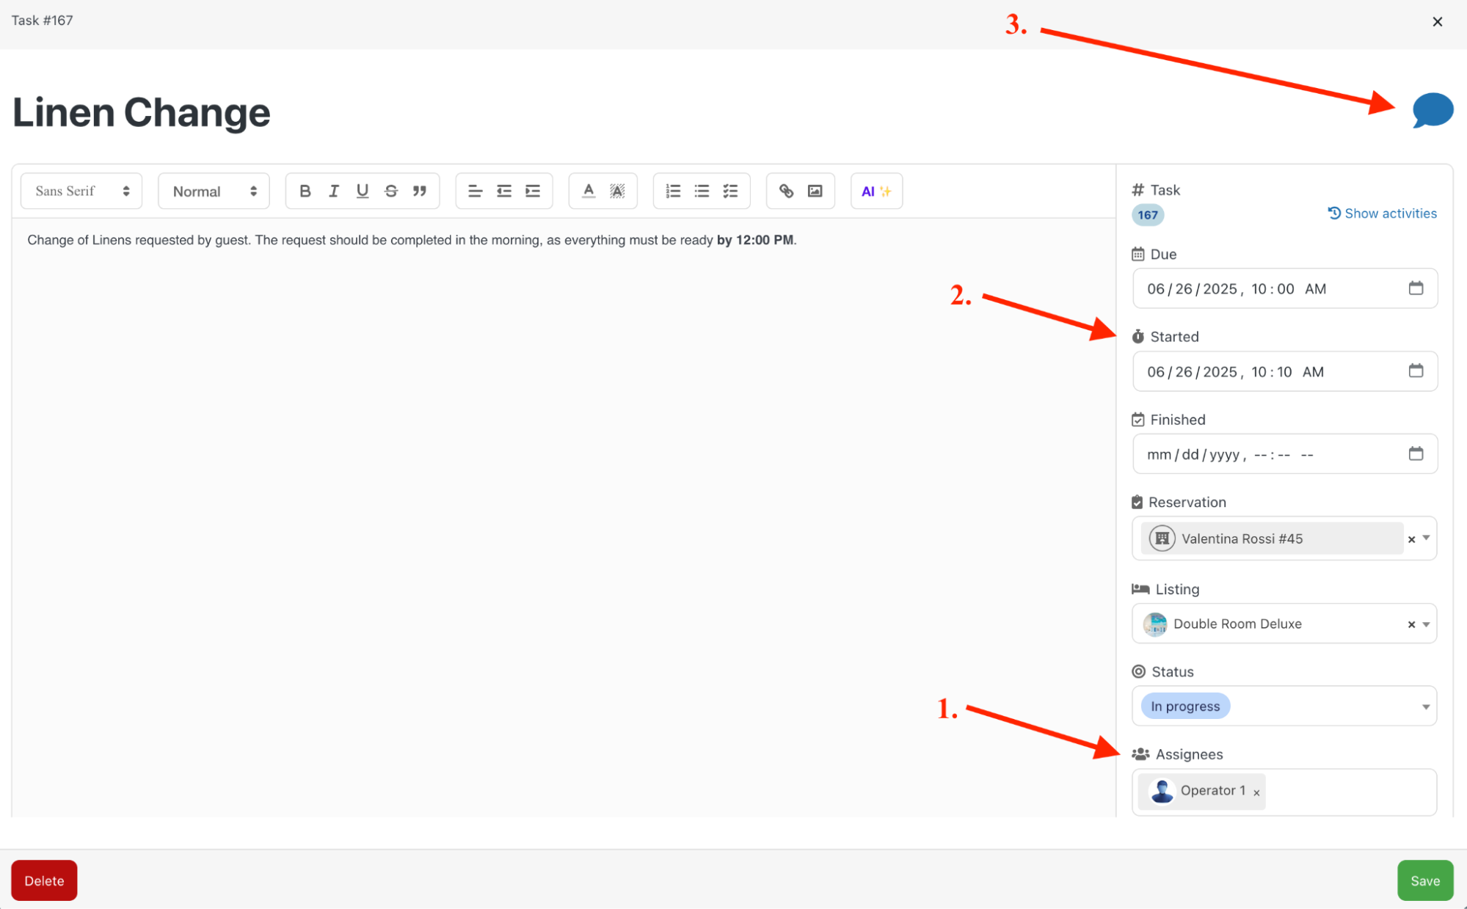This screenshot has height=909, width=1467.
Task: Click the underline format icon
Action: coord(363,191)
